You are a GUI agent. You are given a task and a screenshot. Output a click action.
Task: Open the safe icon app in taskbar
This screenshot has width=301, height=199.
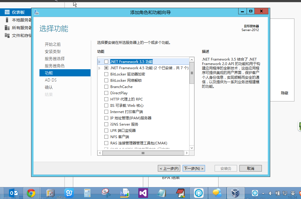point(50,193)
